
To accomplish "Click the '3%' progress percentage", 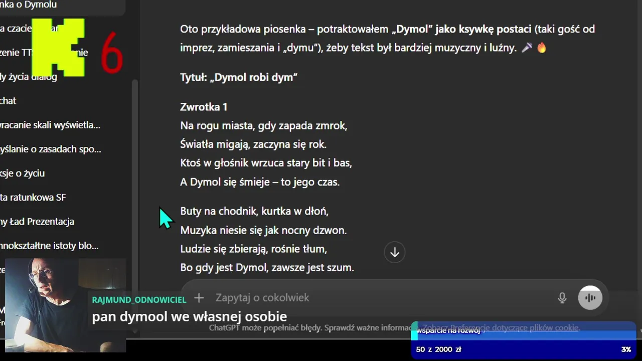I will [626, 349].
